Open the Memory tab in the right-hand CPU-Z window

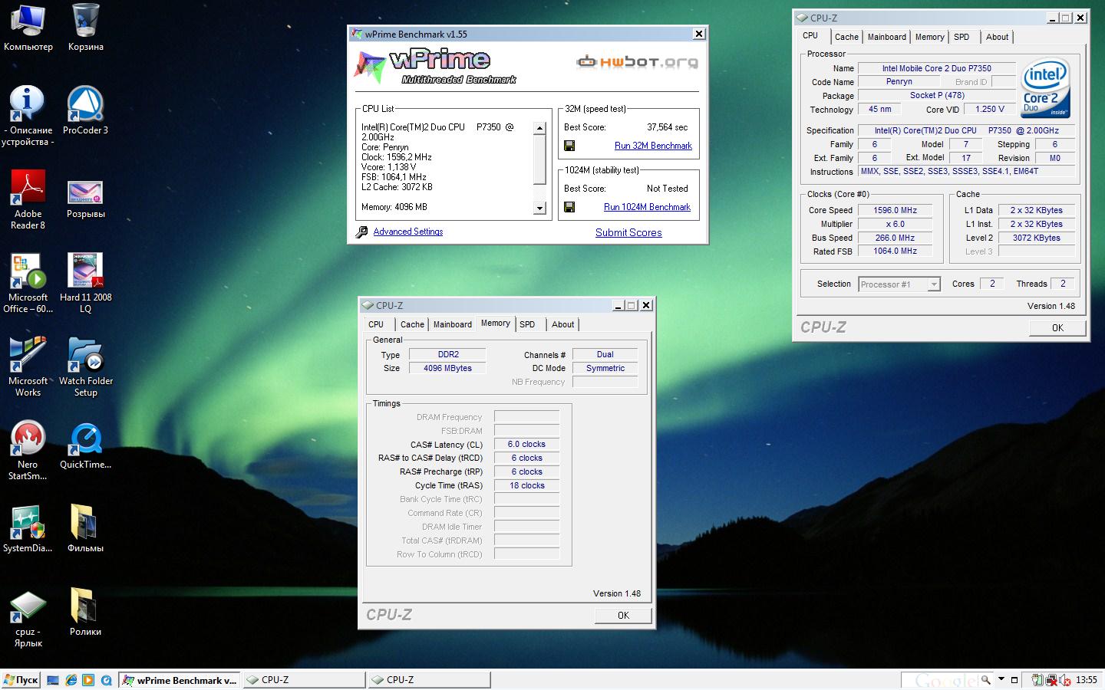click(929, 37)
